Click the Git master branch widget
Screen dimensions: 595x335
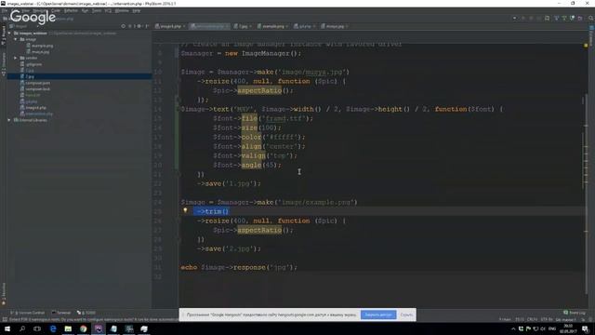[x=566, y=319]
